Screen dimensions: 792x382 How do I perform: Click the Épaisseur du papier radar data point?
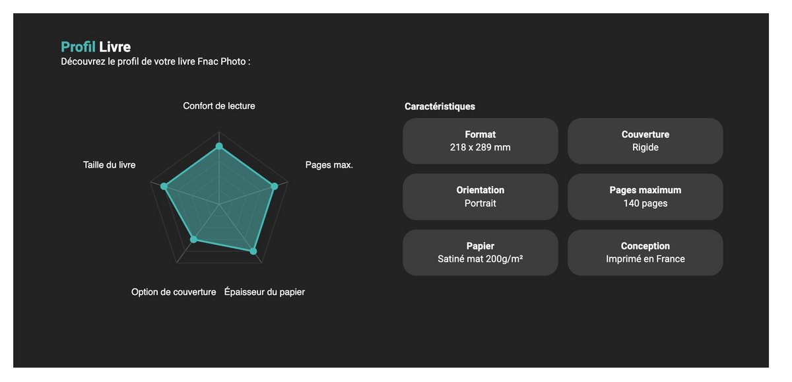[x=252, y=251]
